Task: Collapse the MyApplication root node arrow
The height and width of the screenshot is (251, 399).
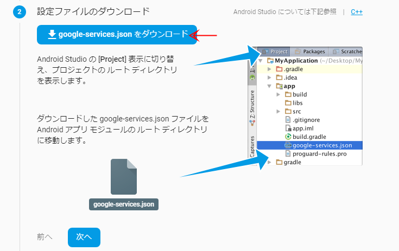Action: [261, 61]
